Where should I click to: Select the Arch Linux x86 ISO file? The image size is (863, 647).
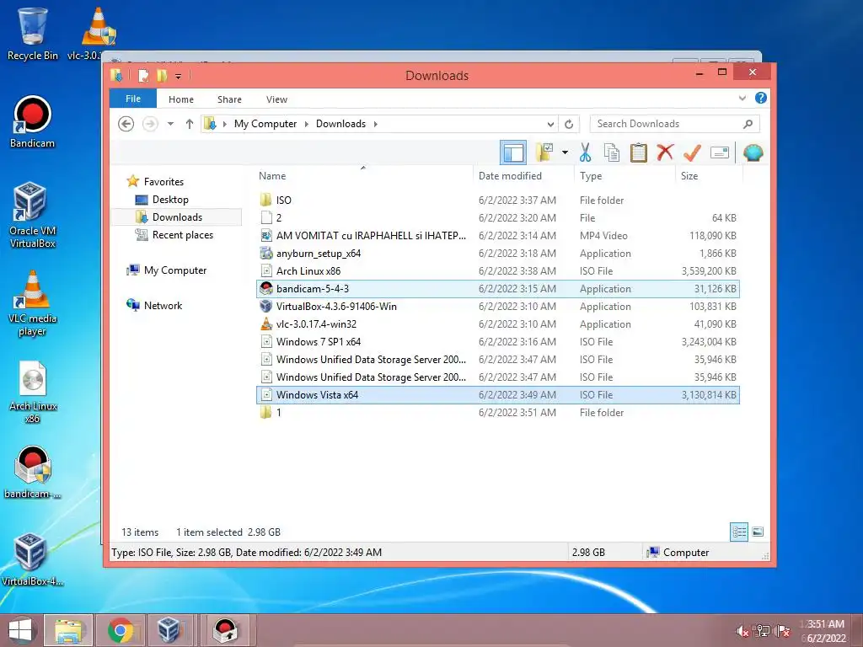coord(497,270)
